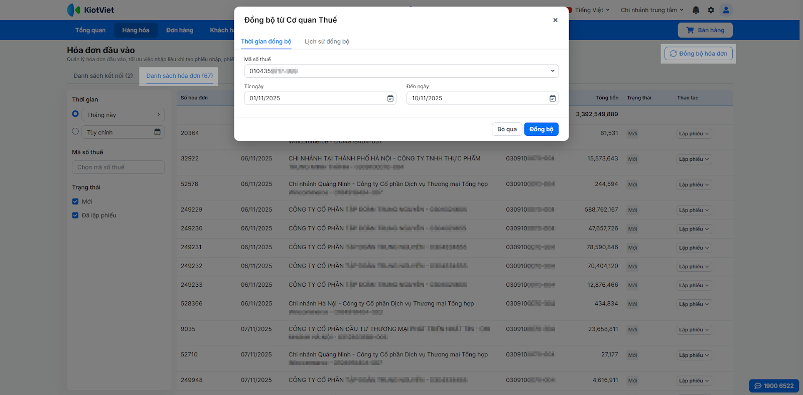Screen dimensions: 803x395
Task: Click invoice number 52710
Action: pyautogui.click(x=189, y=354)
